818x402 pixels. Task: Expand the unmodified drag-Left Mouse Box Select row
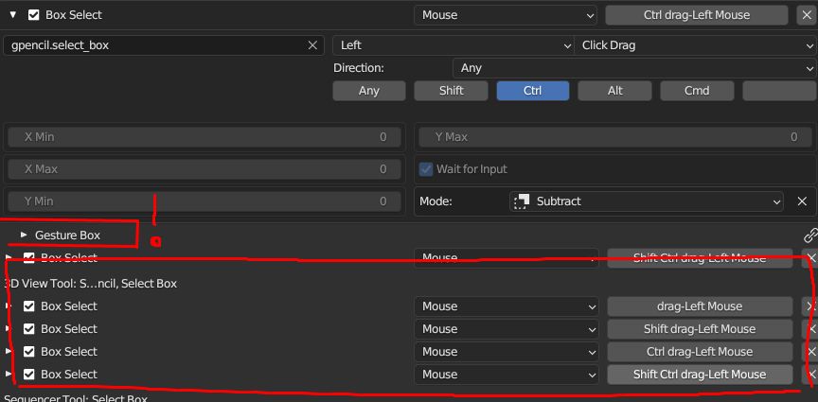point(8,306)
